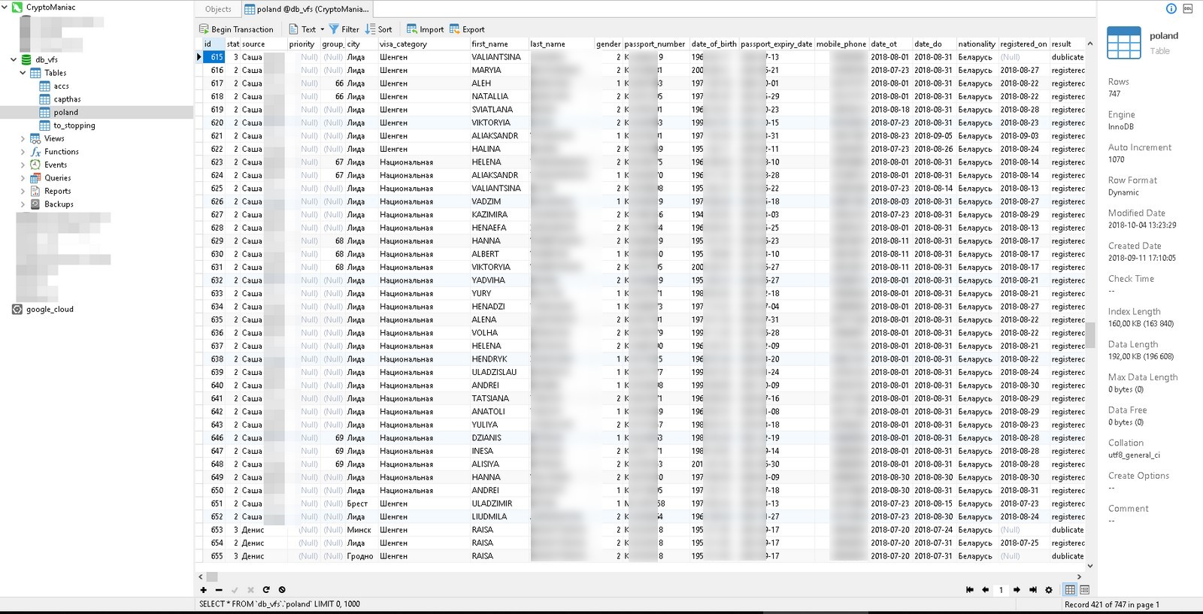The image size is (1203, 614).
Task: Open the page settings gear icon
Action: point(1049,590)
